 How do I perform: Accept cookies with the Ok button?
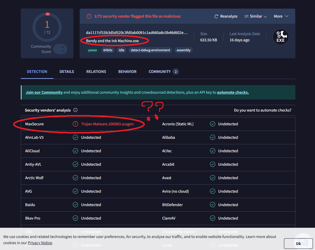point(298,244)
